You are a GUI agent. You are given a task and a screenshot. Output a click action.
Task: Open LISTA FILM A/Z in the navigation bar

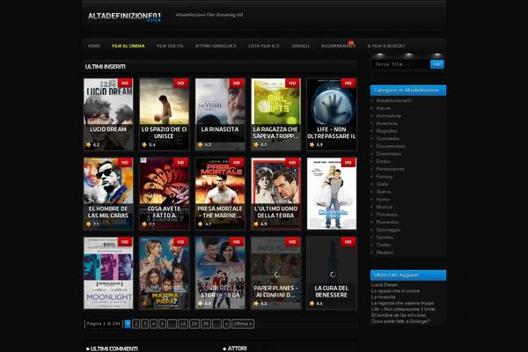click(264, 46)
